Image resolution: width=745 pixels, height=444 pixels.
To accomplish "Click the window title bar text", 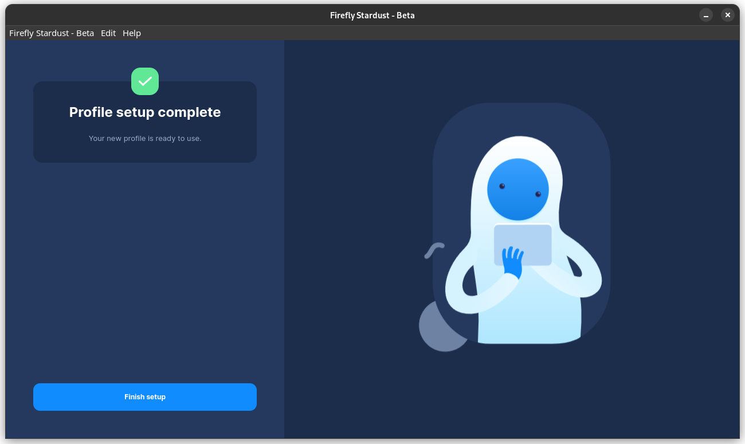I will [x=372, y=15].
